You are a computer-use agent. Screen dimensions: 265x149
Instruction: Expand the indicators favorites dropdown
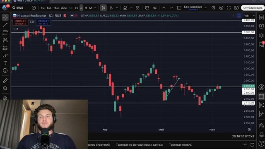131,8
